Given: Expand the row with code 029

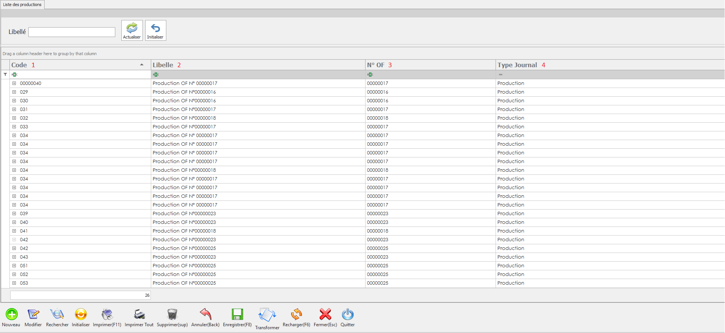Looking at the screenshot, I should point(14,92).
